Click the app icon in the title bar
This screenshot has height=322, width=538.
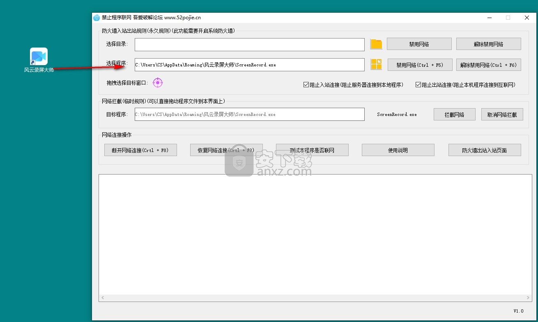(x=97, y=18)
